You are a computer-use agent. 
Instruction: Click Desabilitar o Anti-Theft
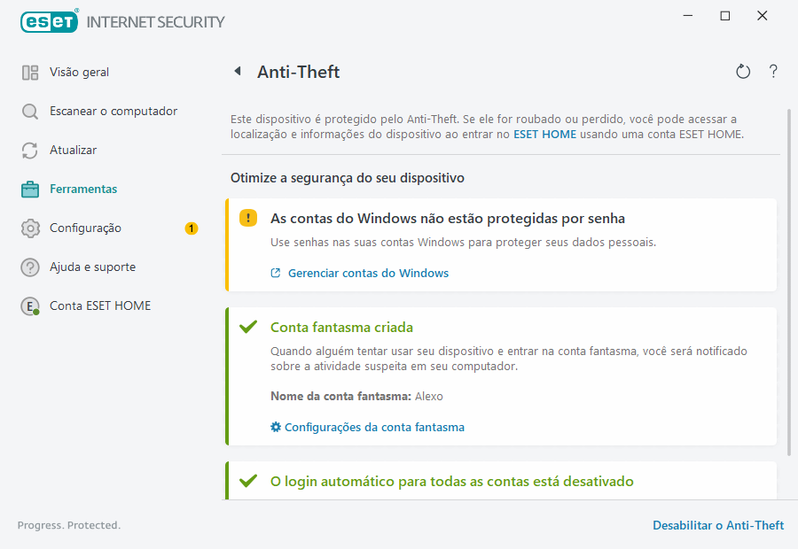[718, 525]
